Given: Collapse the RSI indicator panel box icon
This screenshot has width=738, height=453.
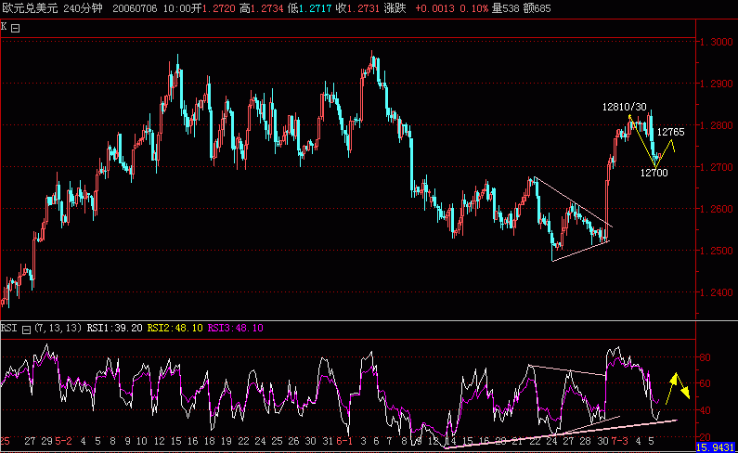Looking at the screenshot, I should [26, 330].
